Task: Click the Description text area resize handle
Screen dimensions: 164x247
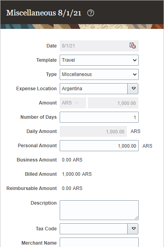Action: click(x=136, y=218)
